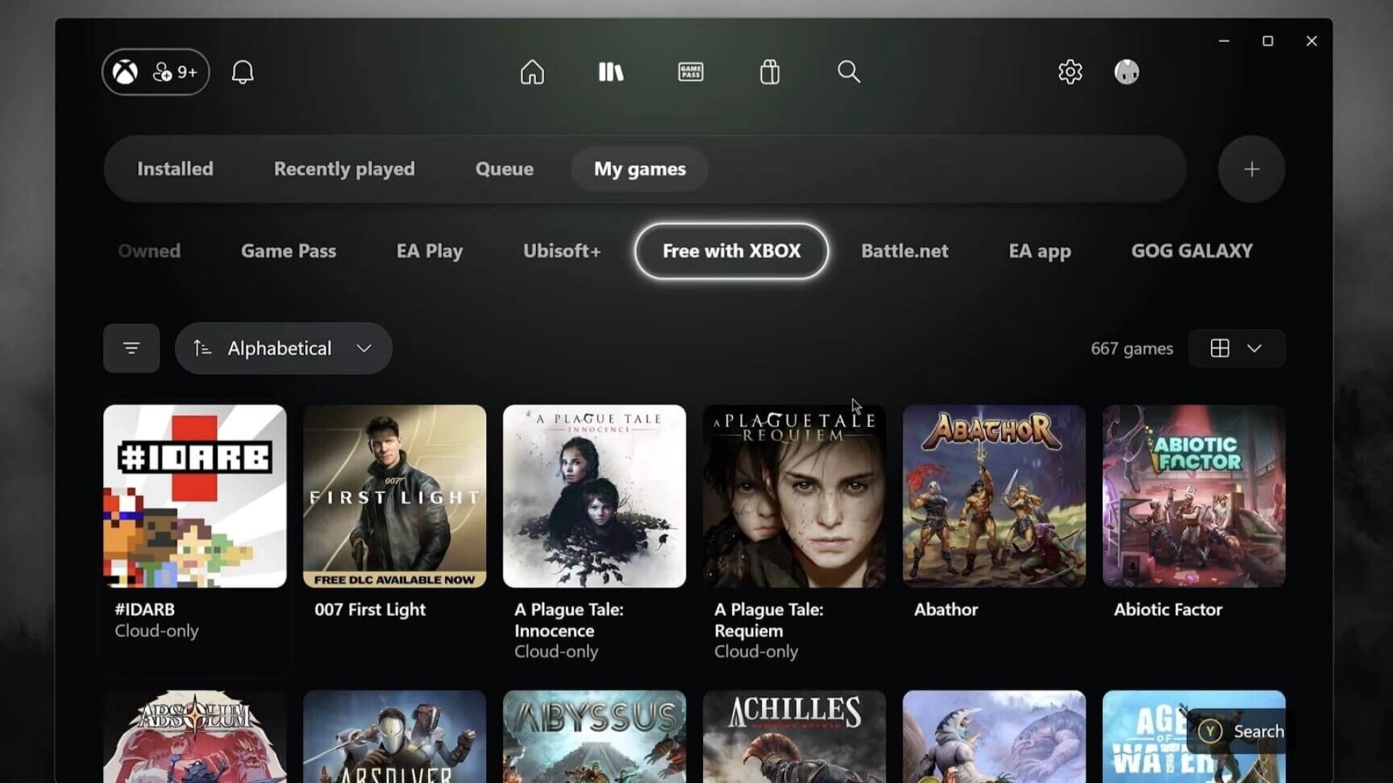Select the My games tab
This screenshot has width=1393, height=783.
tap(640, 169)
